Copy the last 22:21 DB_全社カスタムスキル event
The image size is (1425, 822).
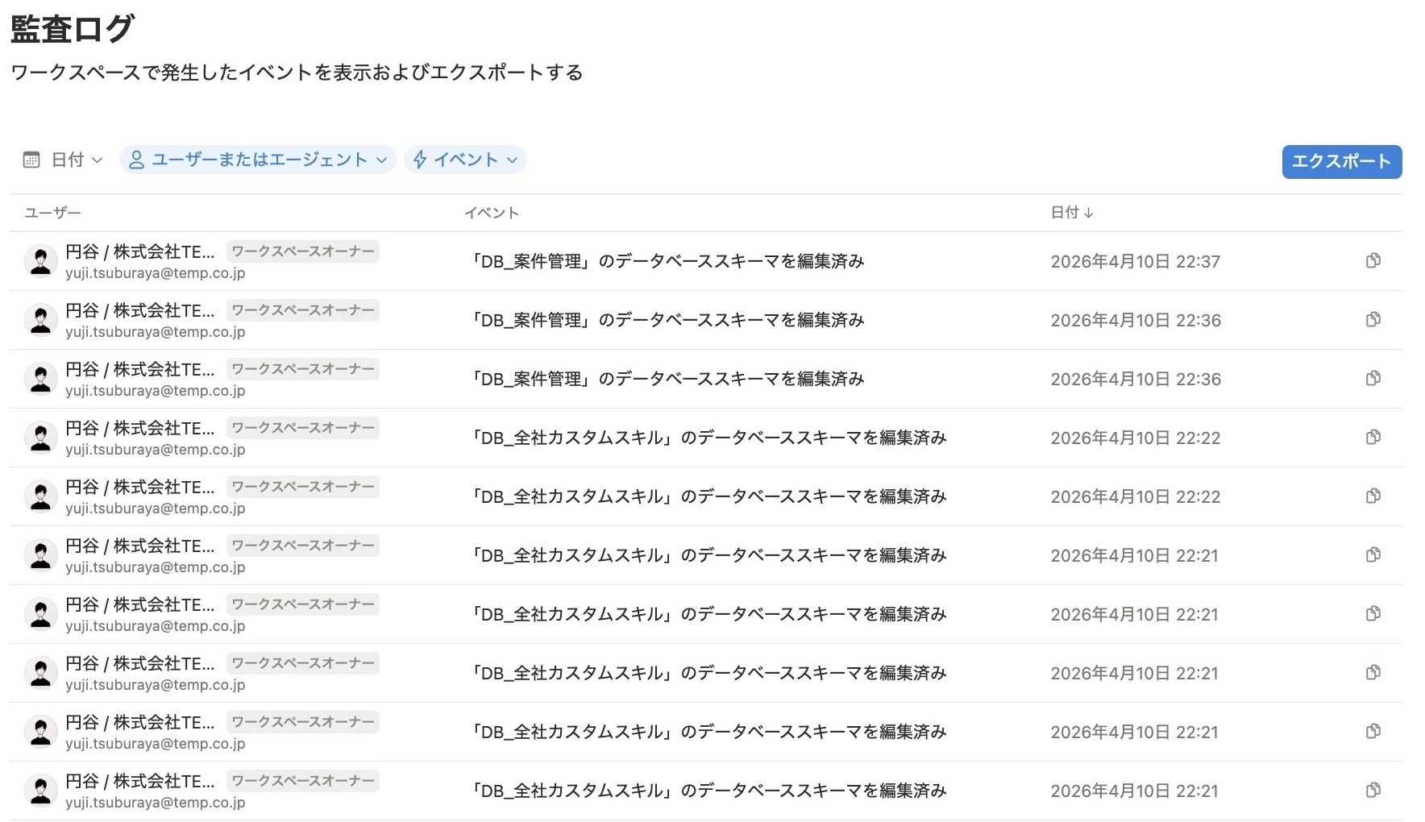tap(1373, 791)
